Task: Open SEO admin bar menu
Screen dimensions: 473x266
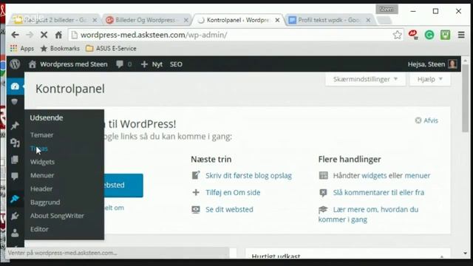Action: coord(176,64)
